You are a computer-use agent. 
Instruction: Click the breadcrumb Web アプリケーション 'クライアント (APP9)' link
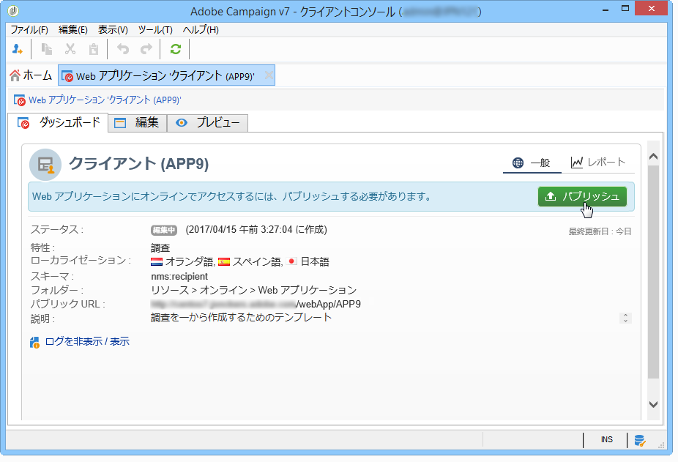(105, 100)
